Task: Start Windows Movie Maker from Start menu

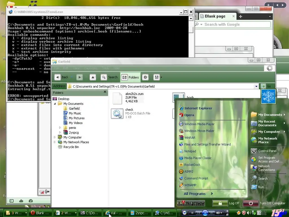Action: pyautogui.click(x=196, y=131)
